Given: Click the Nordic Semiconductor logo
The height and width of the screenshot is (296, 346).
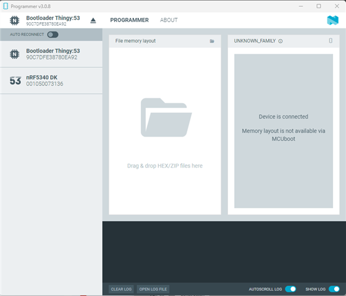Looking at the screenshot, I should point(333,20).
